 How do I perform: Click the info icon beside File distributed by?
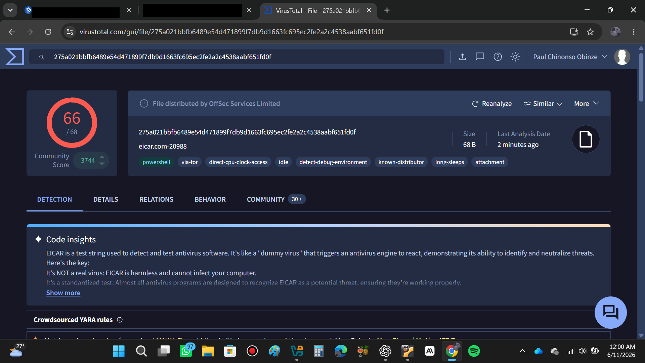tap(144, 104)
